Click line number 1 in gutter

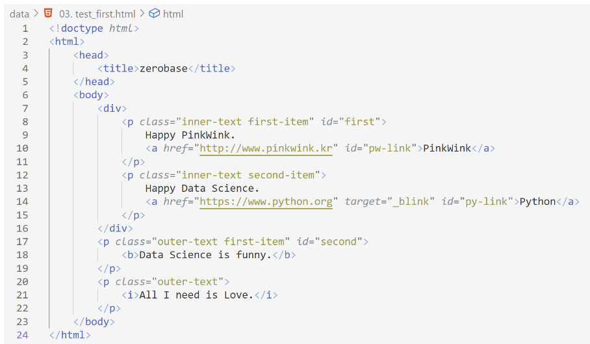(25, 29)
